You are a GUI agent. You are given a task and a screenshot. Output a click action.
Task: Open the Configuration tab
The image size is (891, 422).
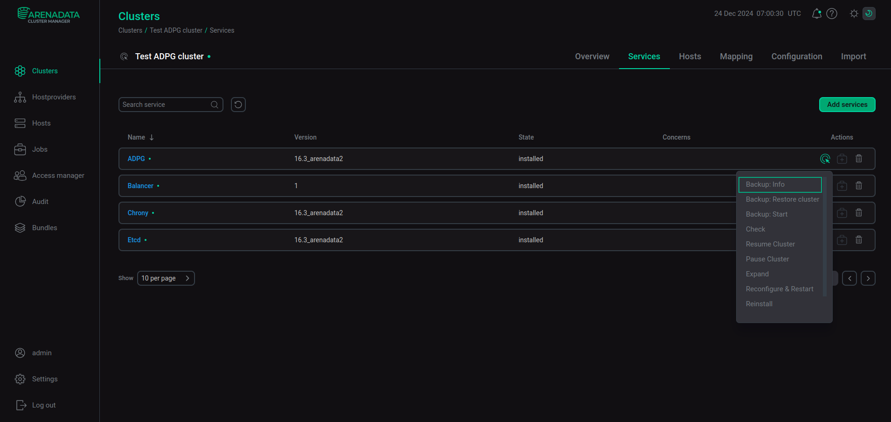pos(797,56)
